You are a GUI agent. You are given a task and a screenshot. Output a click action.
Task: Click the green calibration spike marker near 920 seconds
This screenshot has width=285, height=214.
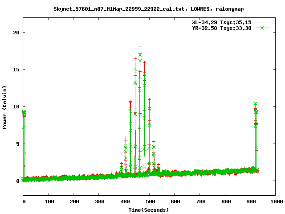tap(255, 103)
